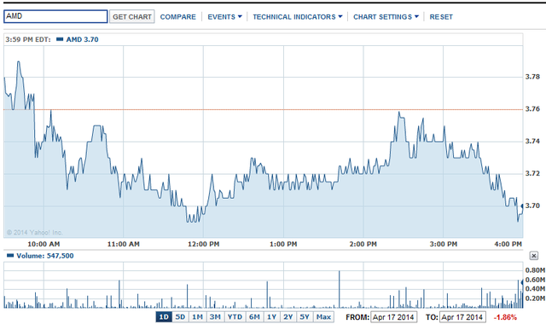This screenshot has width=546, height=324.
Task: Switch chart to YTD range
Action: (x=235, y=317)
